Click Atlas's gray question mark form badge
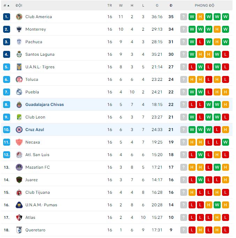The image size is (236, 238). pos(184,217)
